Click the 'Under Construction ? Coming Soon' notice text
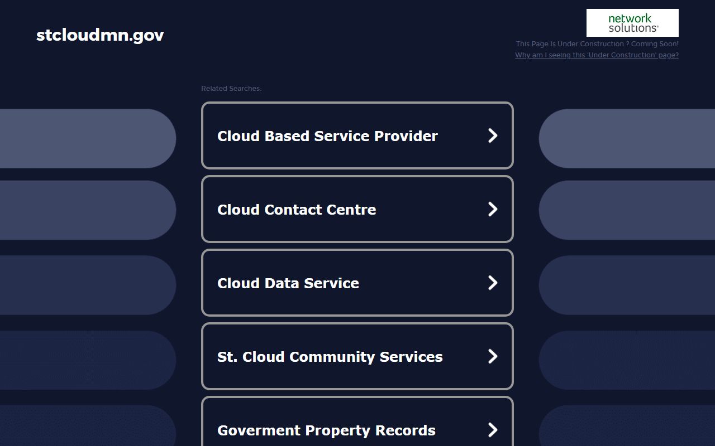Screen dimensions: 715x446 click(x=597, y=44)
